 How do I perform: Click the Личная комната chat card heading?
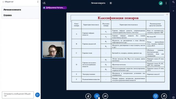pos(12,10)
